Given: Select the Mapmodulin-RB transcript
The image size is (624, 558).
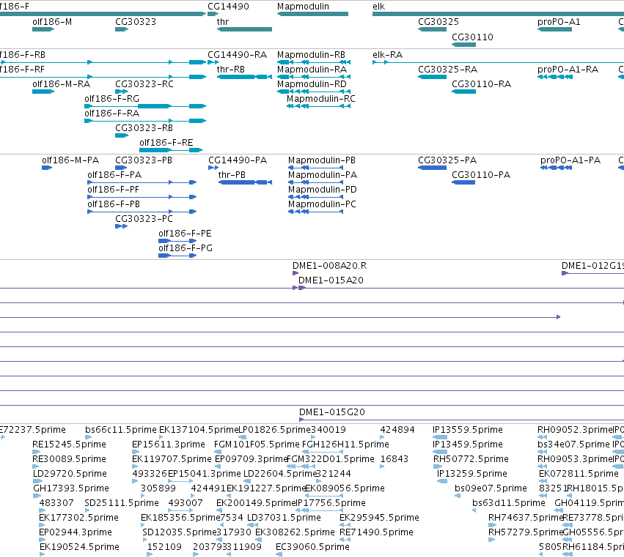Looking at the screenshot, I should 314,62.
